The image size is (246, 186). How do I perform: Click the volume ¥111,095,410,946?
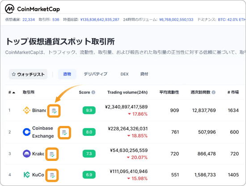click(x=129, y=171)
